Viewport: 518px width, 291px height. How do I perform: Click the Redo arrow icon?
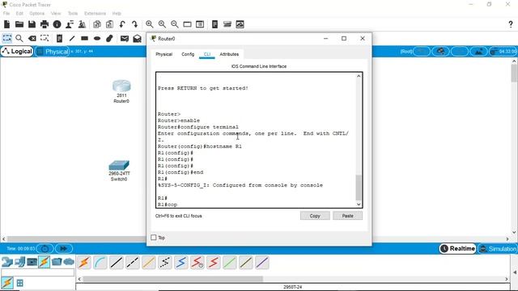coord(134,24)
